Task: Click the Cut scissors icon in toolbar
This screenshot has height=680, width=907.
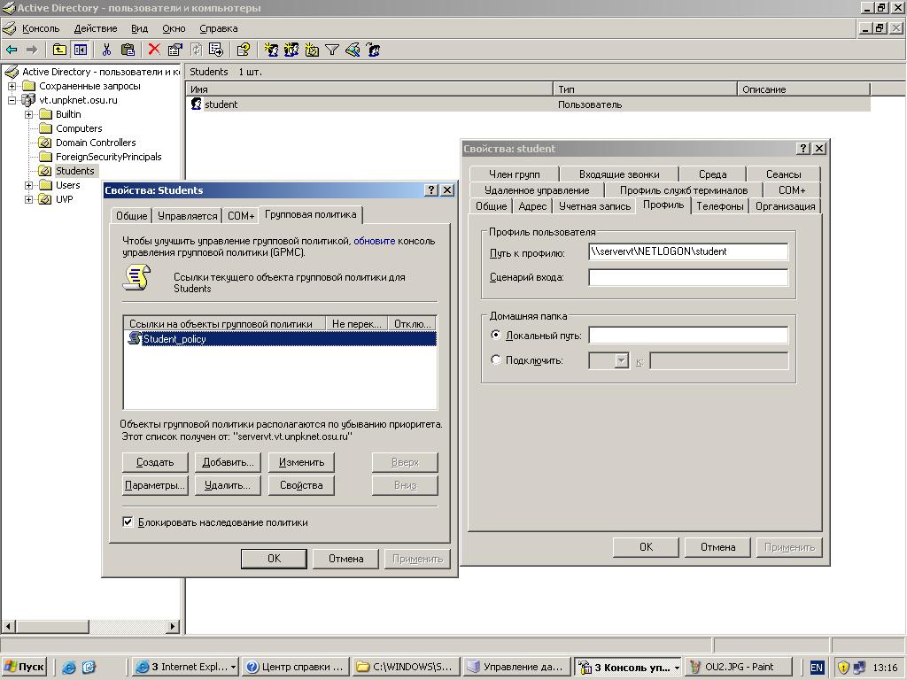Action: [106, 50]
